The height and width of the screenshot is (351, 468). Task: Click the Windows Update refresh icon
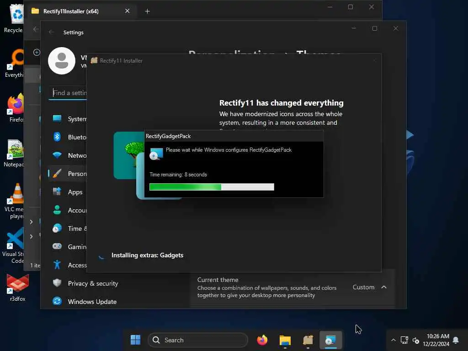point(57,301)
